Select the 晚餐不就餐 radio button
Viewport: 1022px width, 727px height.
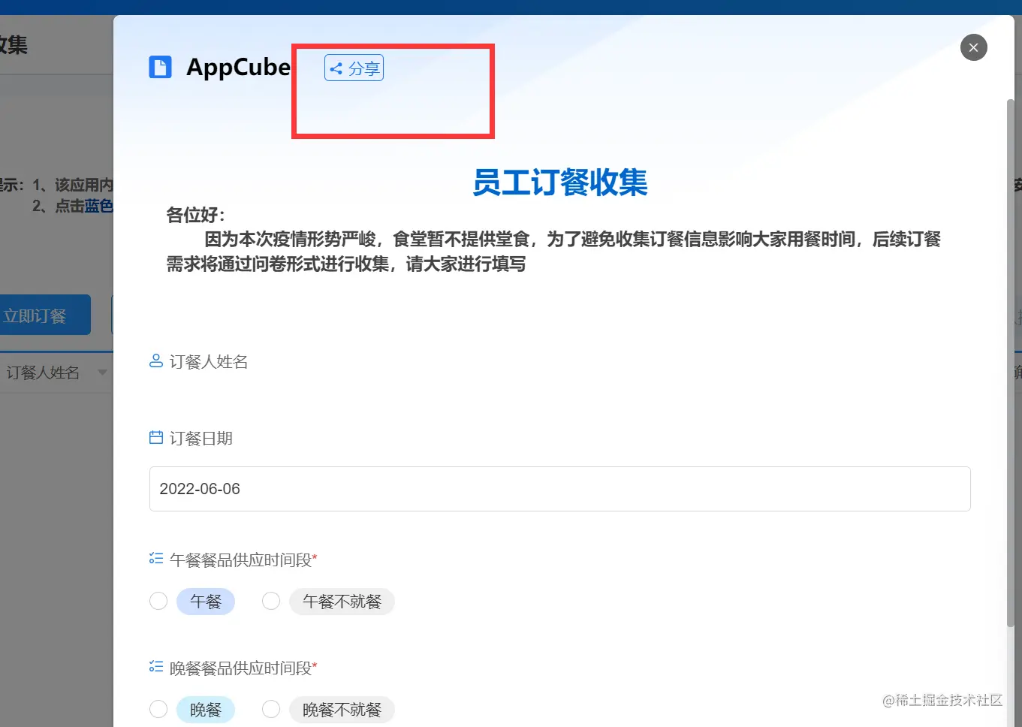click(x=271, y=710)
